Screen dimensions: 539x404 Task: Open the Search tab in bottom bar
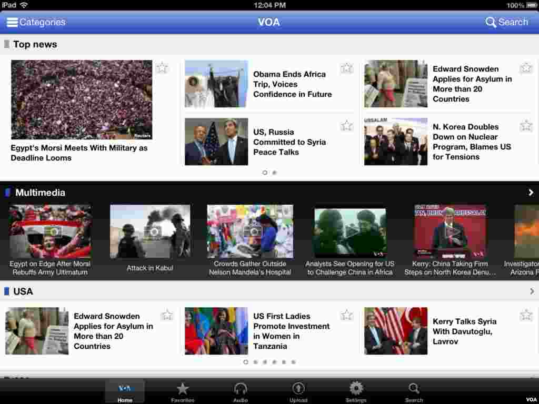click(414, 392)
